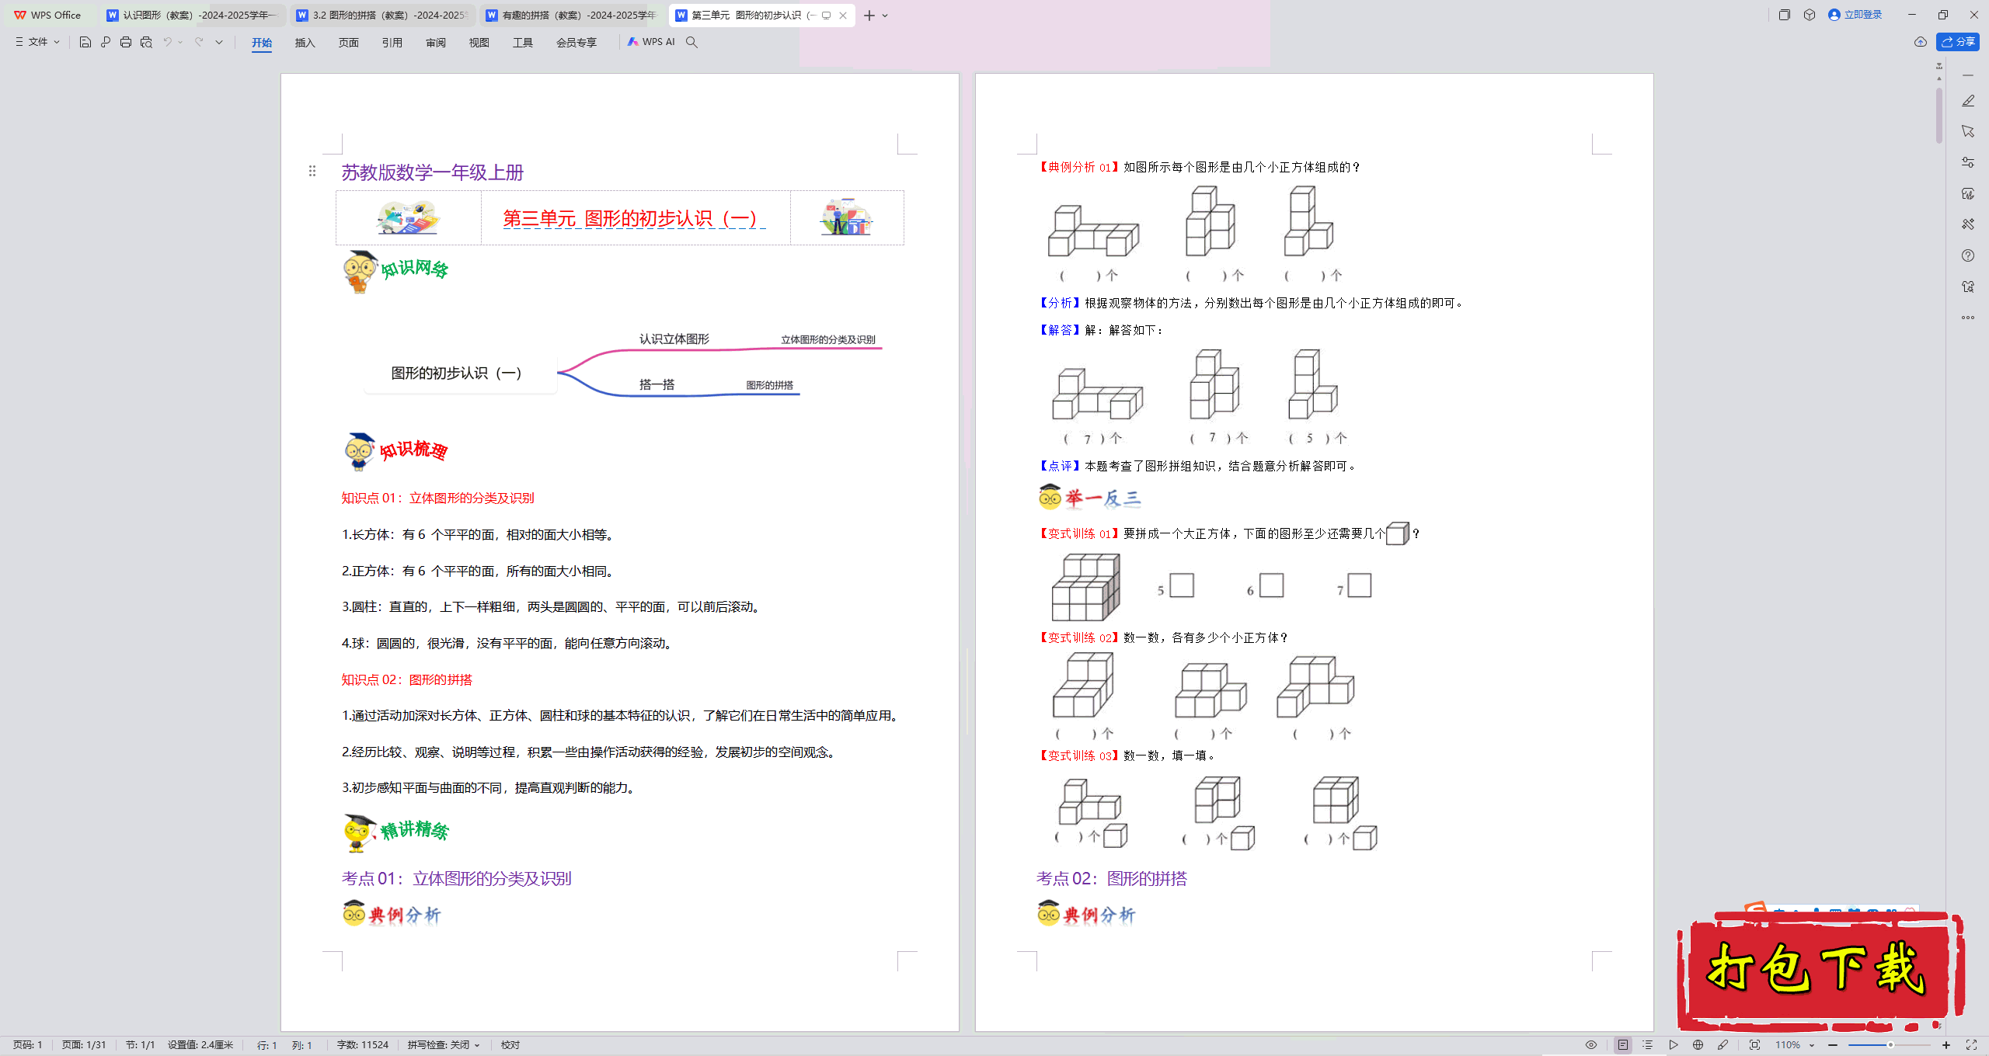Click the 立即登录 login button
The height and width of the screenshot is (1056, 1989).
click(x=1855, y=15)
